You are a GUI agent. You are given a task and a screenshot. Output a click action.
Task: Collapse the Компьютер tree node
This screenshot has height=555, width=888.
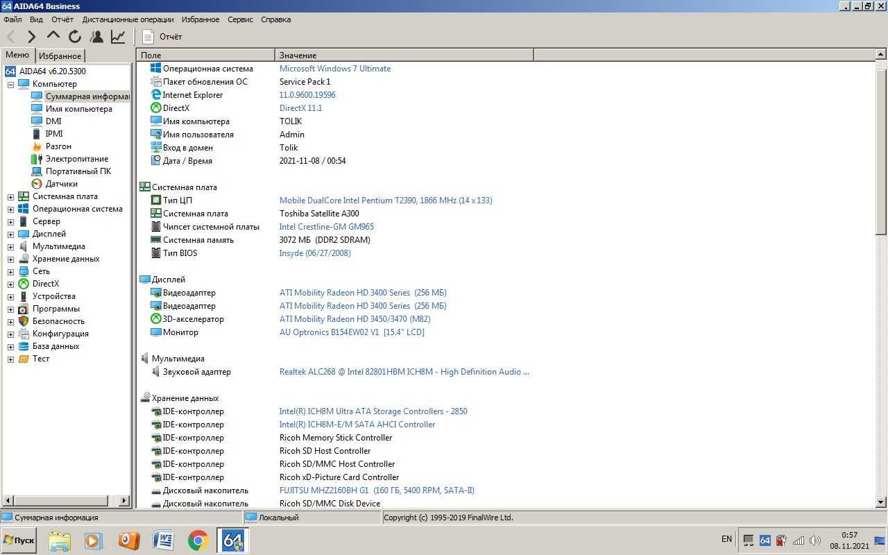coord(10,84)
